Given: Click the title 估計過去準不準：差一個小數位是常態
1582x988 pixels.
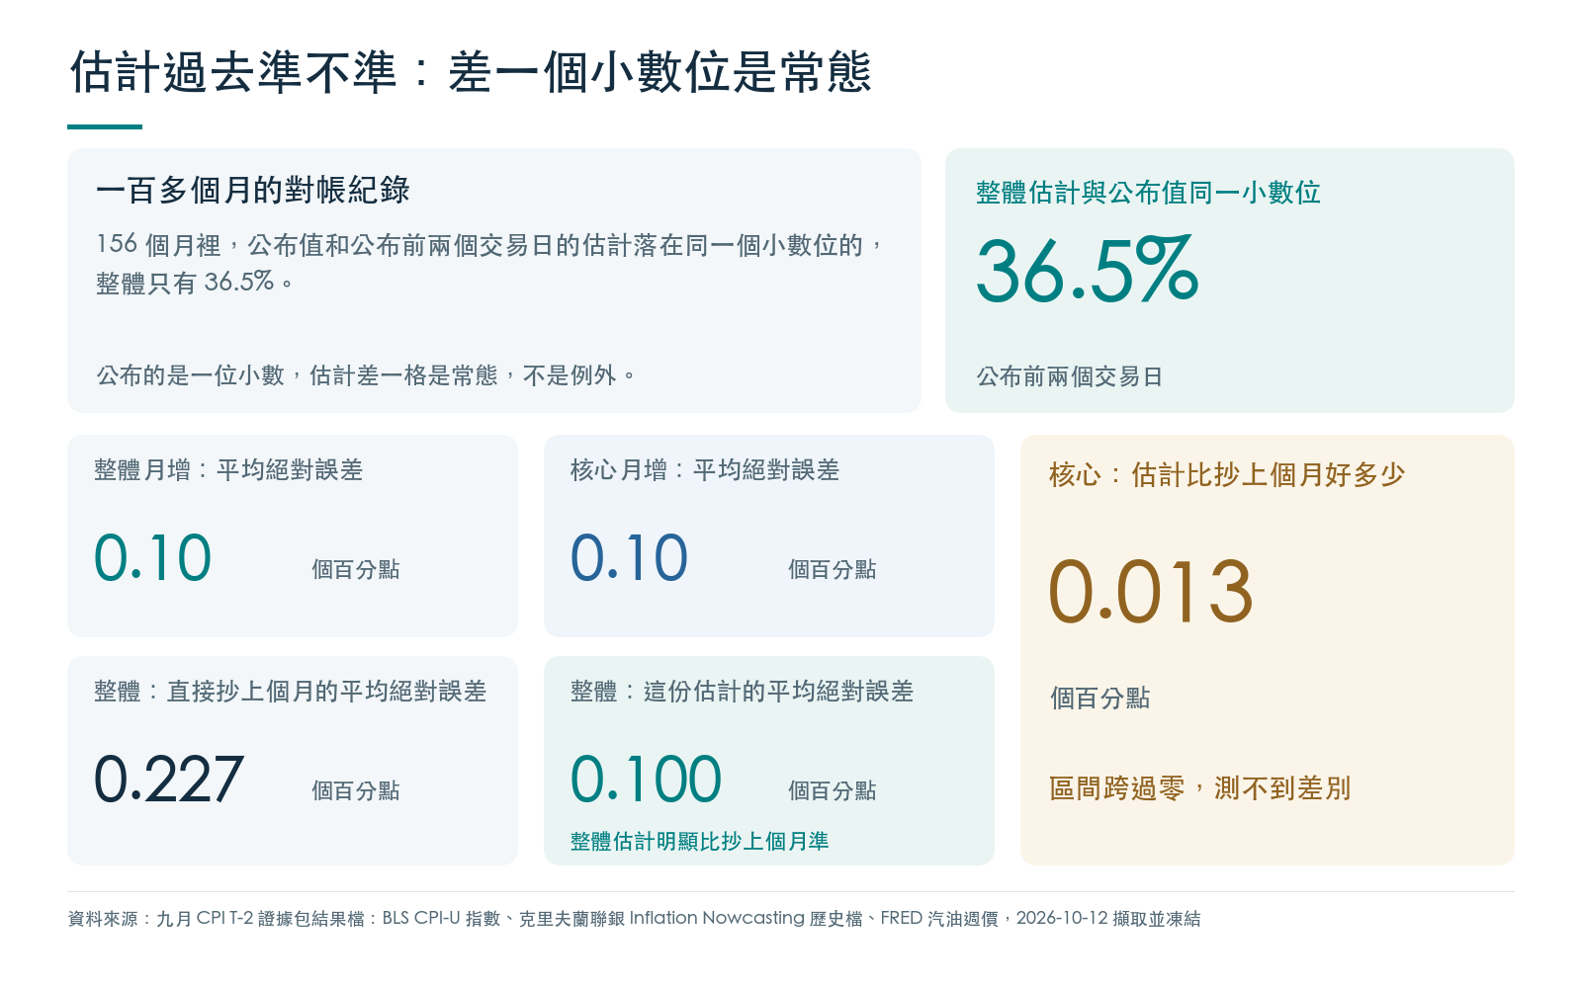Looking at the screenshot, I should pos(471,72).
